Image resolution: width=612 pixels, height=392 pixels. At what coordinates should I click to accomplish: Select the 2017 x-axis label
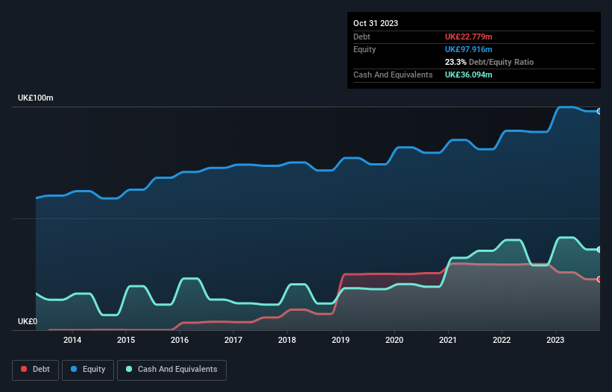[x=233, y=340]
